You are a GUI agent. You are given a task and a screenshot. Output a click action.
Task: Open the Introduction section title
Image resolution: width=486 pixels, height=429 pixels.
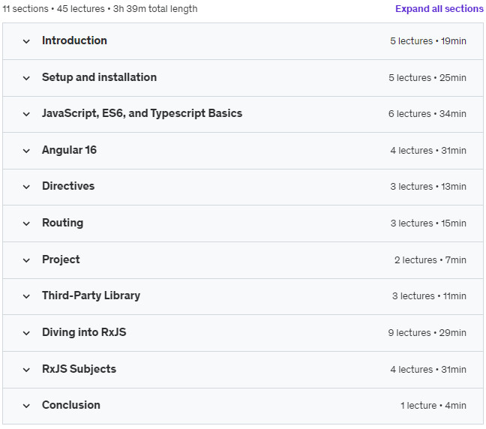[x=74, y=40]
